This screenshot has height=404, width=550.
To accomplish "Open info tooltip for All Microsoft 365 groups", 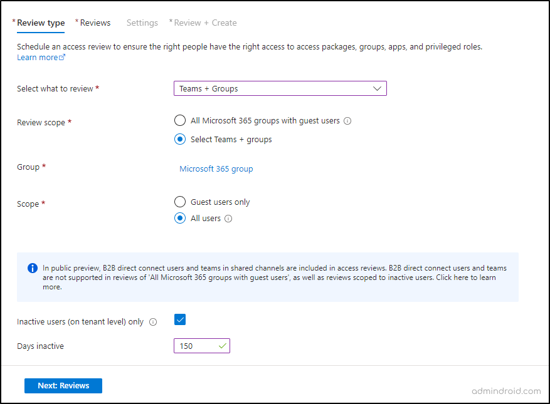I will [x=347, y=121].
